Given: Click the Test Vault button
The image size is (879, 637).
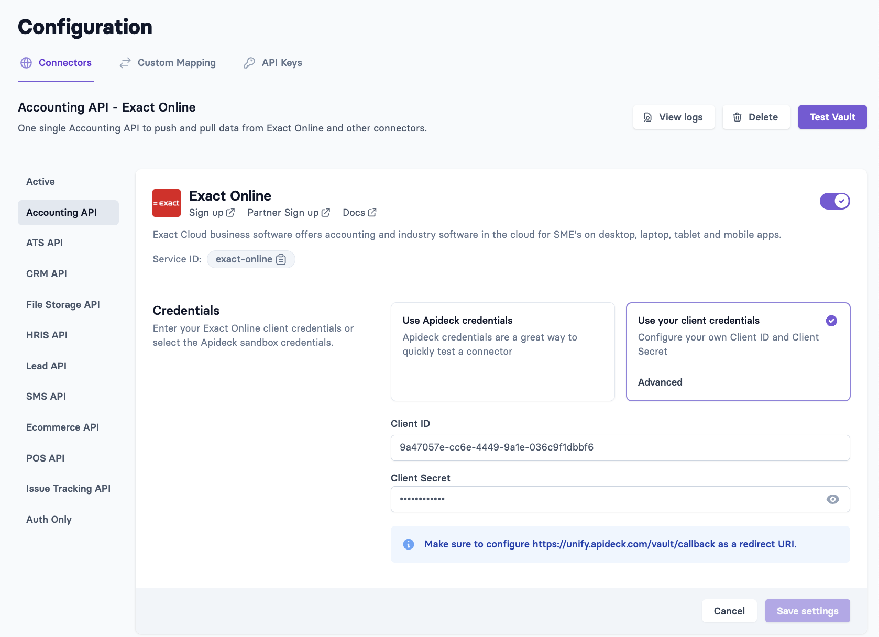Looking at the screenshot, I should pos(832,117).
